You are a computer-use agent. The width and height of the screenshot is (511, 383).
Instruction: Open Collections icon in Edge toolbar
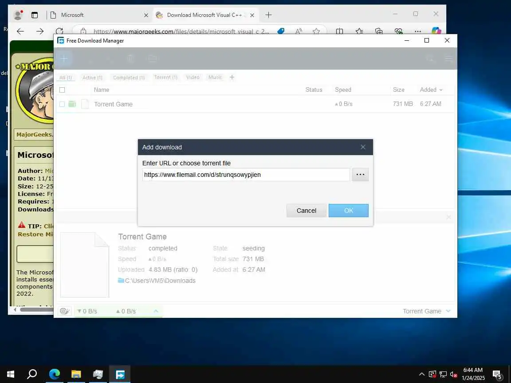(379, 31)
